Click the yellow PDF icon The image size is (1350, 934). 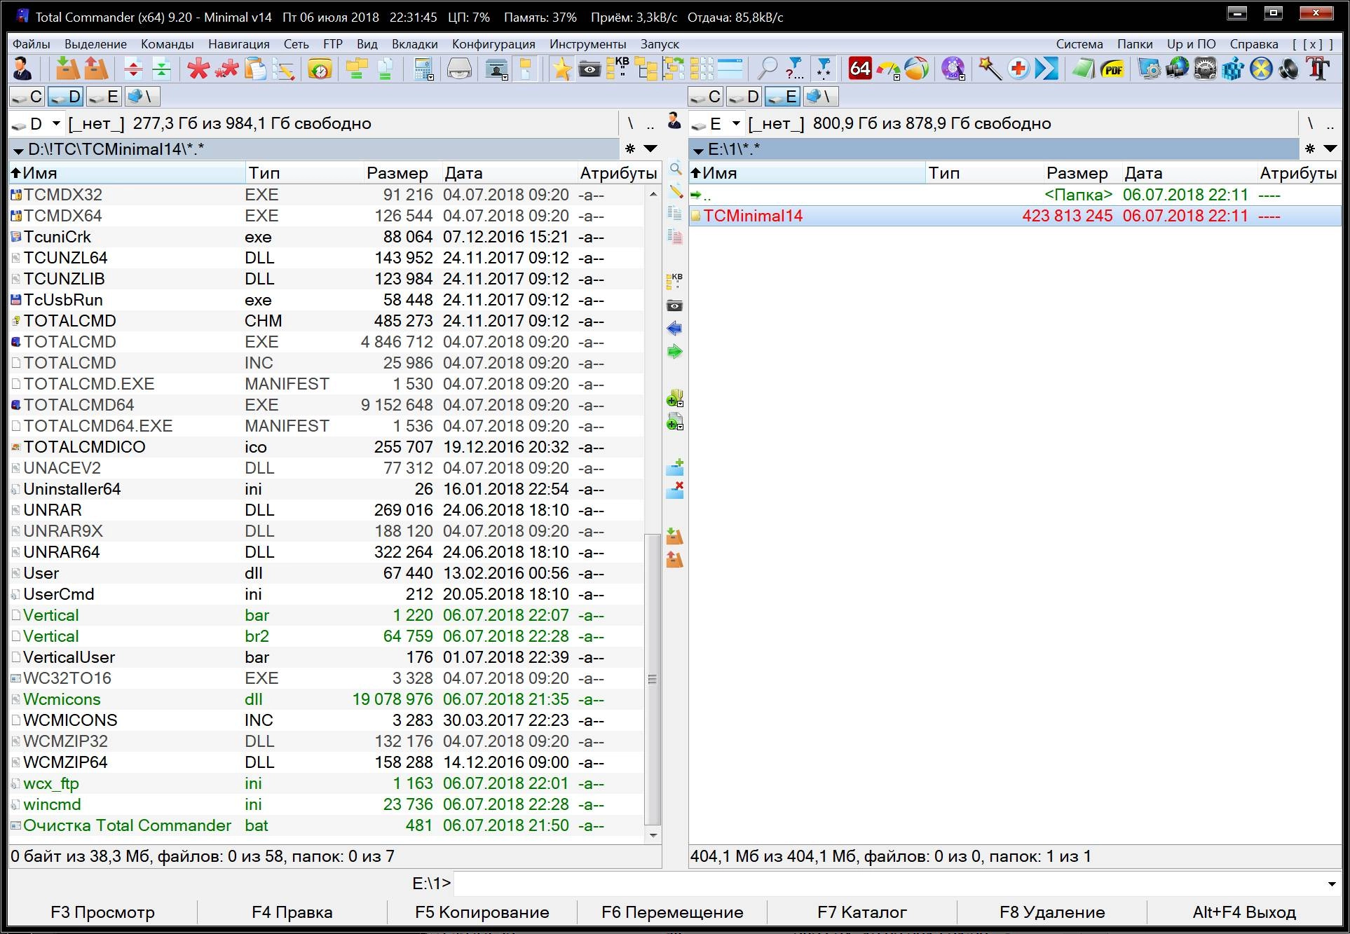click(1112, 69)
